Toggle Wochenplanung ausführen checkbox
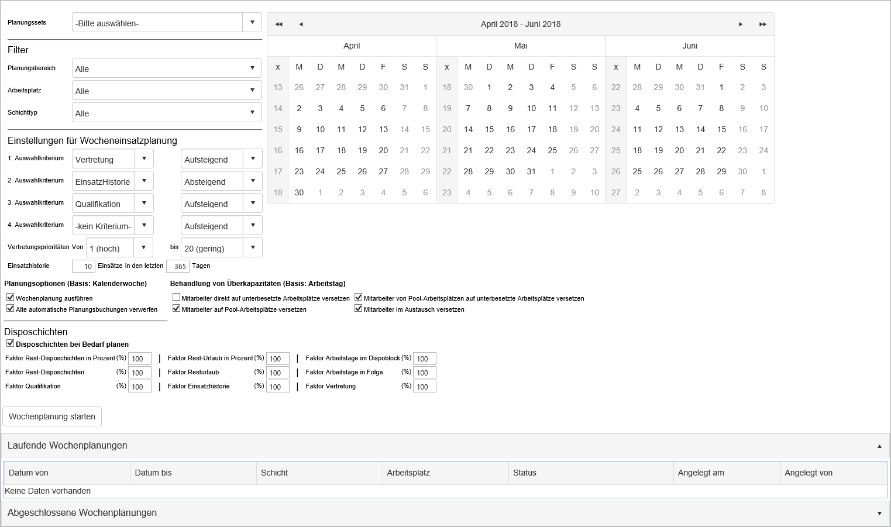 click(10, 297)
